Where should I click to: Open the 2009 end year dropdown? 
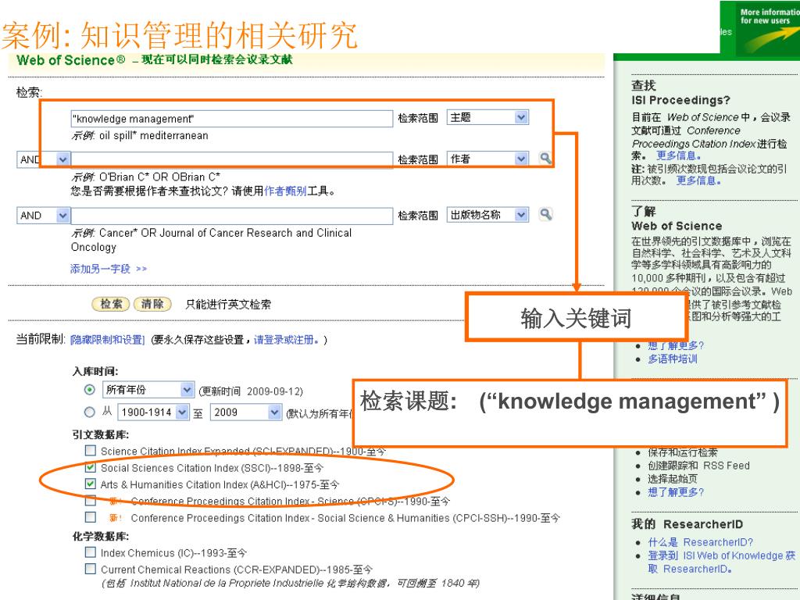(246, 412)
